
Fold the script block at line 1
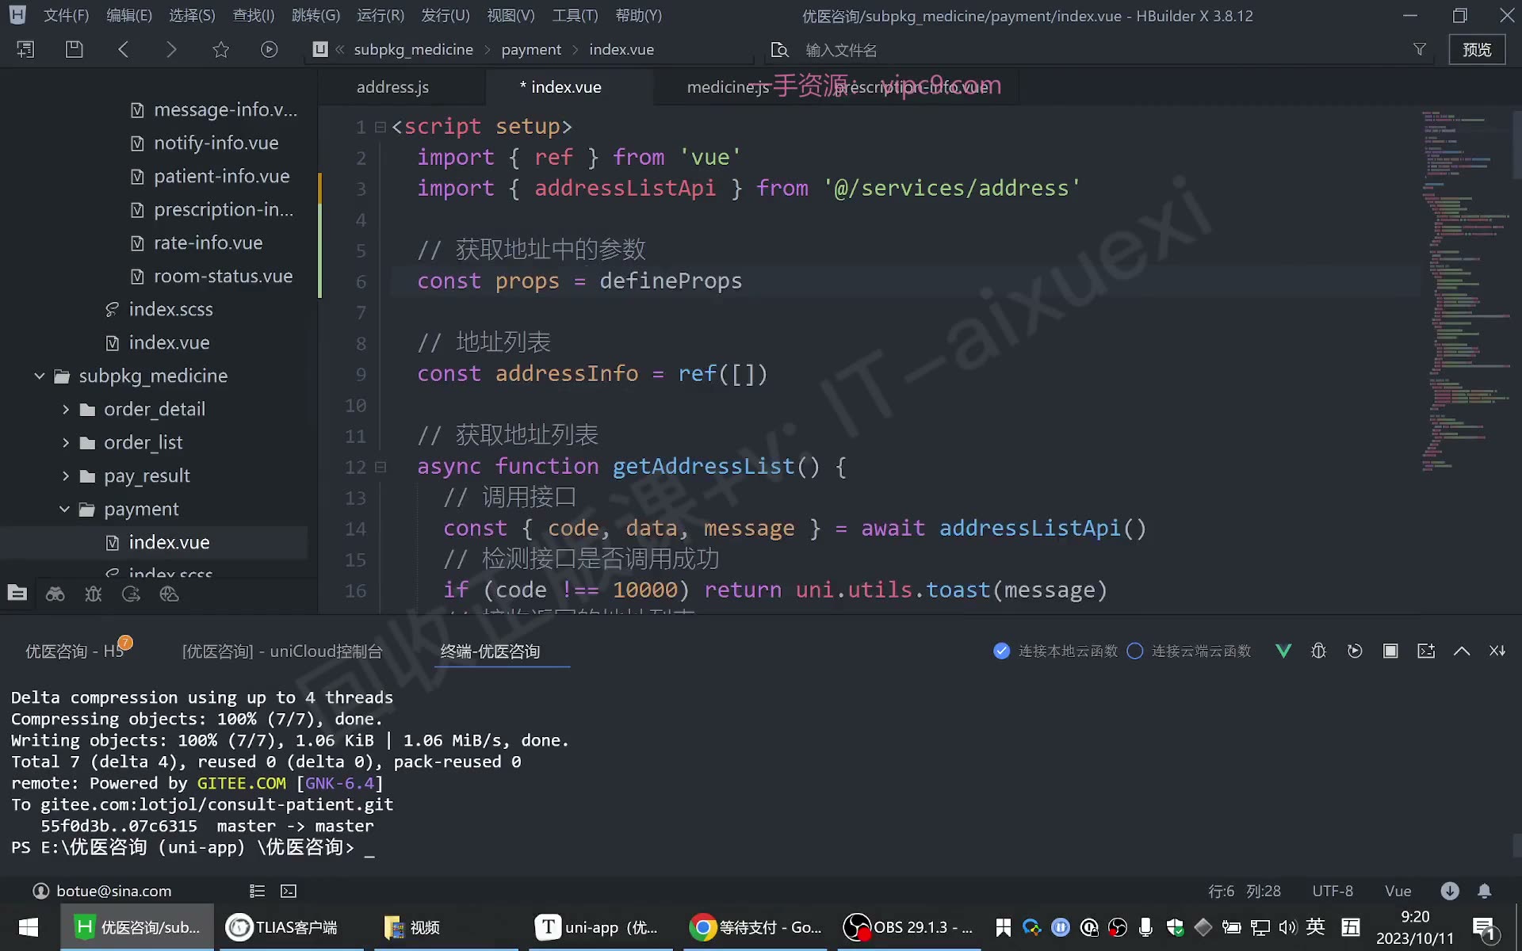pos(380,127)
